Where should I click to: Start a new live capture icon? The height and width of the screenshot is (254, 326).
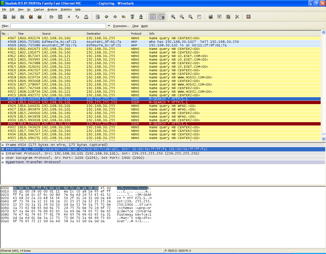coord(22,17)
